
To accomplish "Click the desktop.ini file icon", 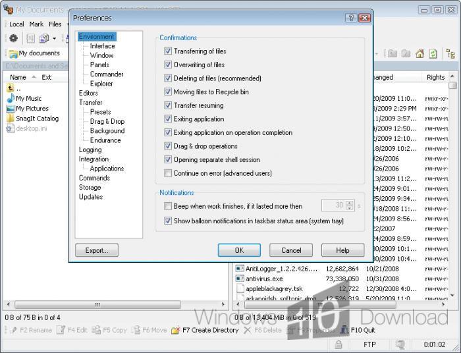I will [11, 128].
